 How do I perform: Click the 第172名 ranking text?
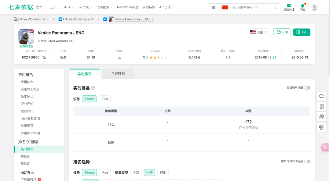point(194,57)
